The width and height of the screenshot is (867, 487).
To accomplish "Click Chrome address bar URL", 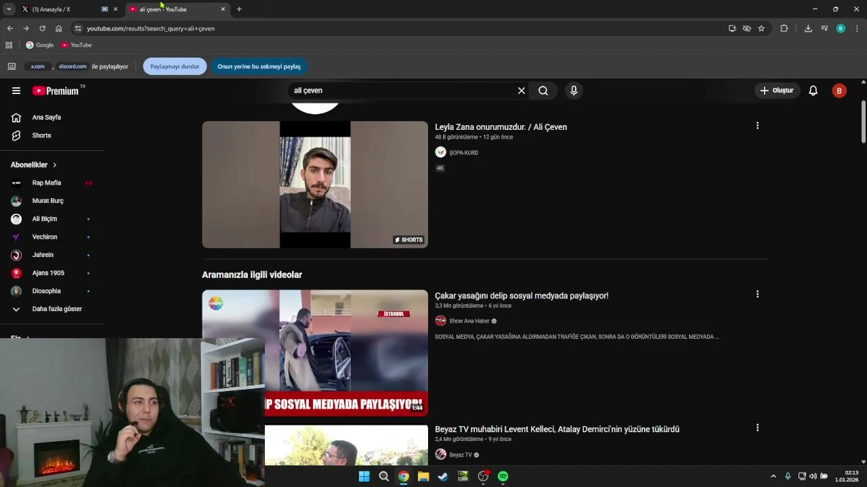I will [x=150, y=28].
